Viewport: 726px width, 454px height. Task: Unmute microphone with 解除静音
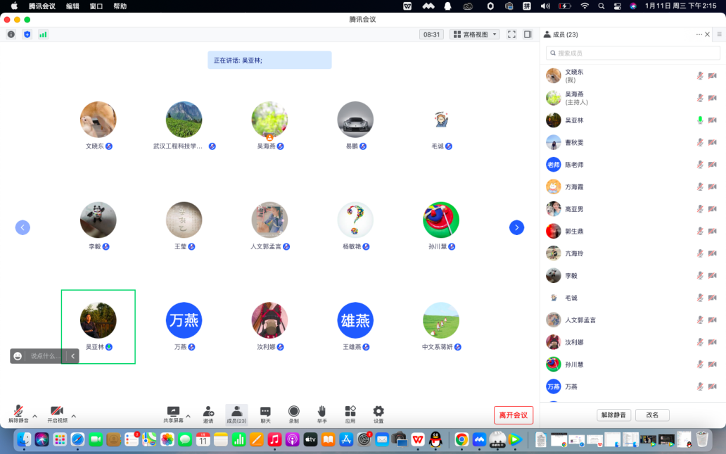click(18, 413)
